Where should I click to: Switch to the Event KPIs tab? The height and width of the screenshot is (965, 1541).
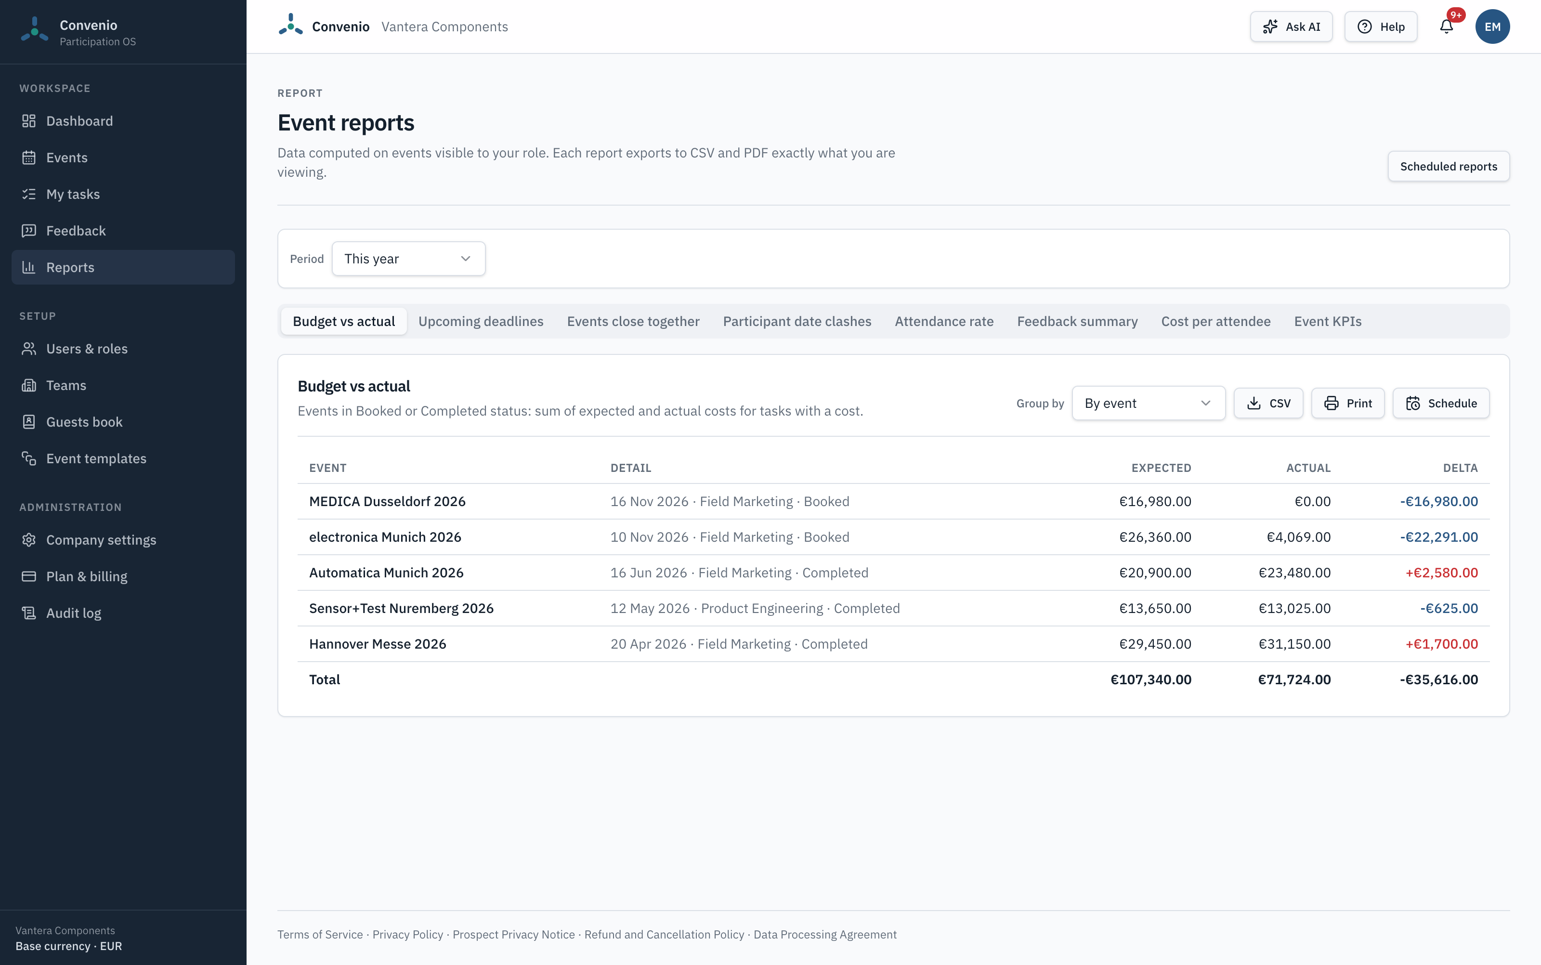tap(1327, 322)
